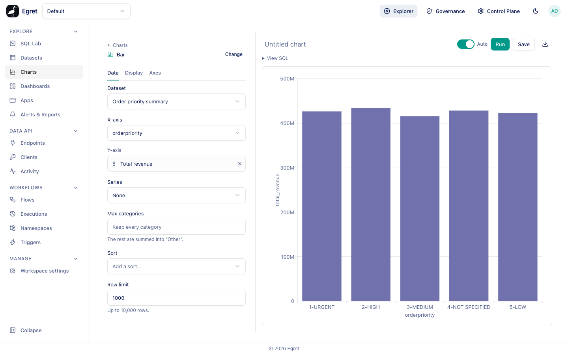
Task: Open Alerts & Reports bell icon
Action: 13,114
